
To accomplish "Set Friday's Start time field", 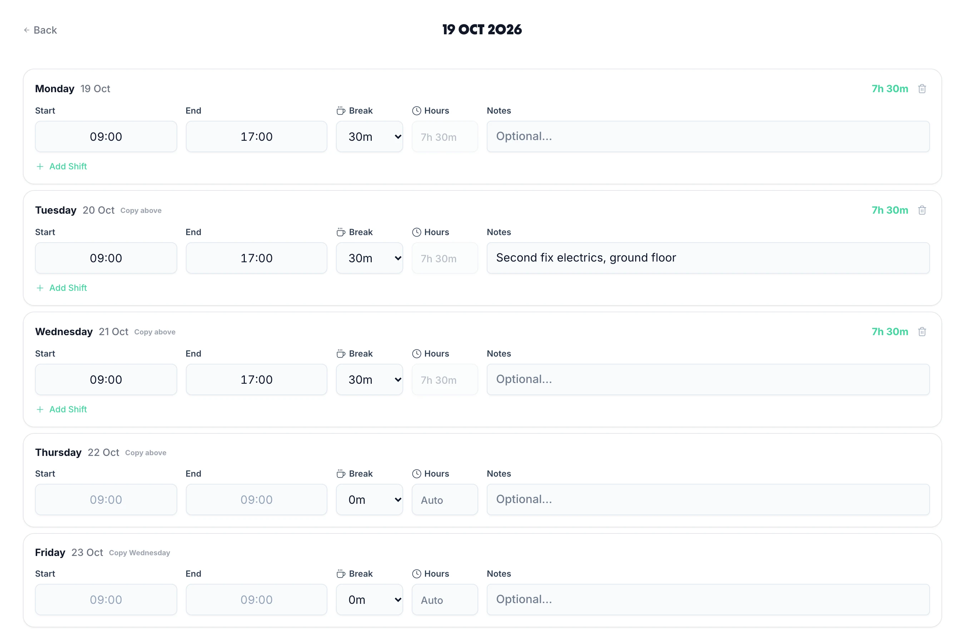I will [x=106, y=600].
